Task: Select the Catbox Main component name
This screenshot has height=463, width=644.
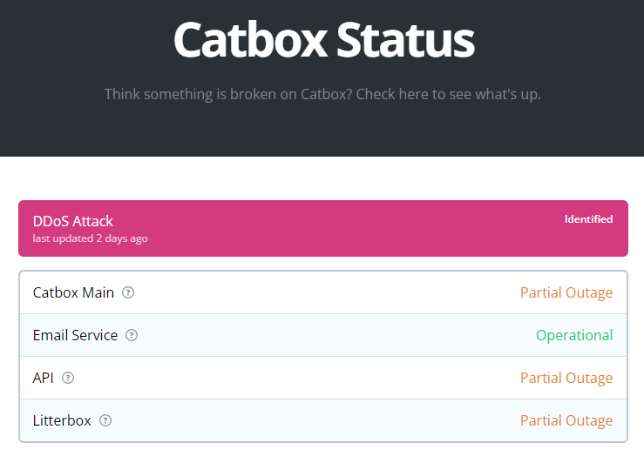Action: pos(73,292)
